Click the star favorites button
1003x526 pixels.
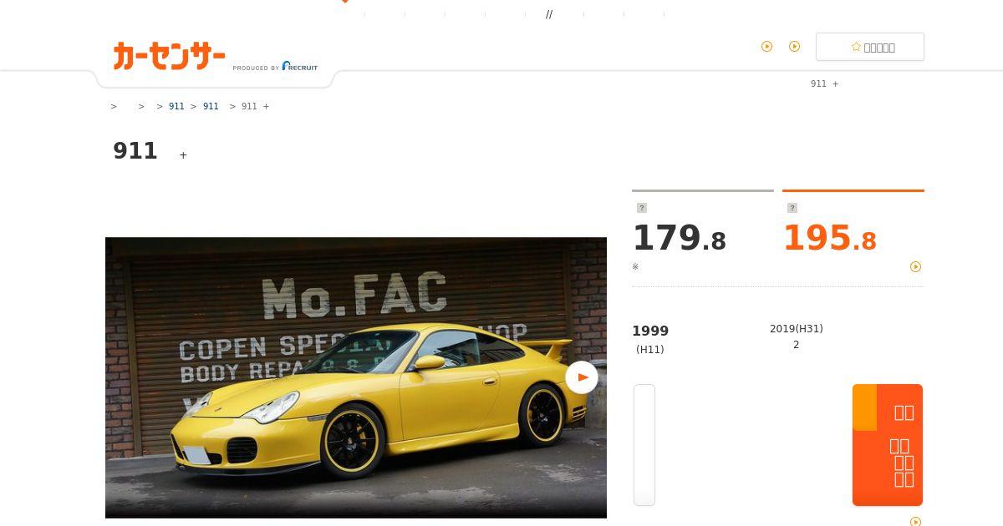pyautogui.click(x=870, y=47)
